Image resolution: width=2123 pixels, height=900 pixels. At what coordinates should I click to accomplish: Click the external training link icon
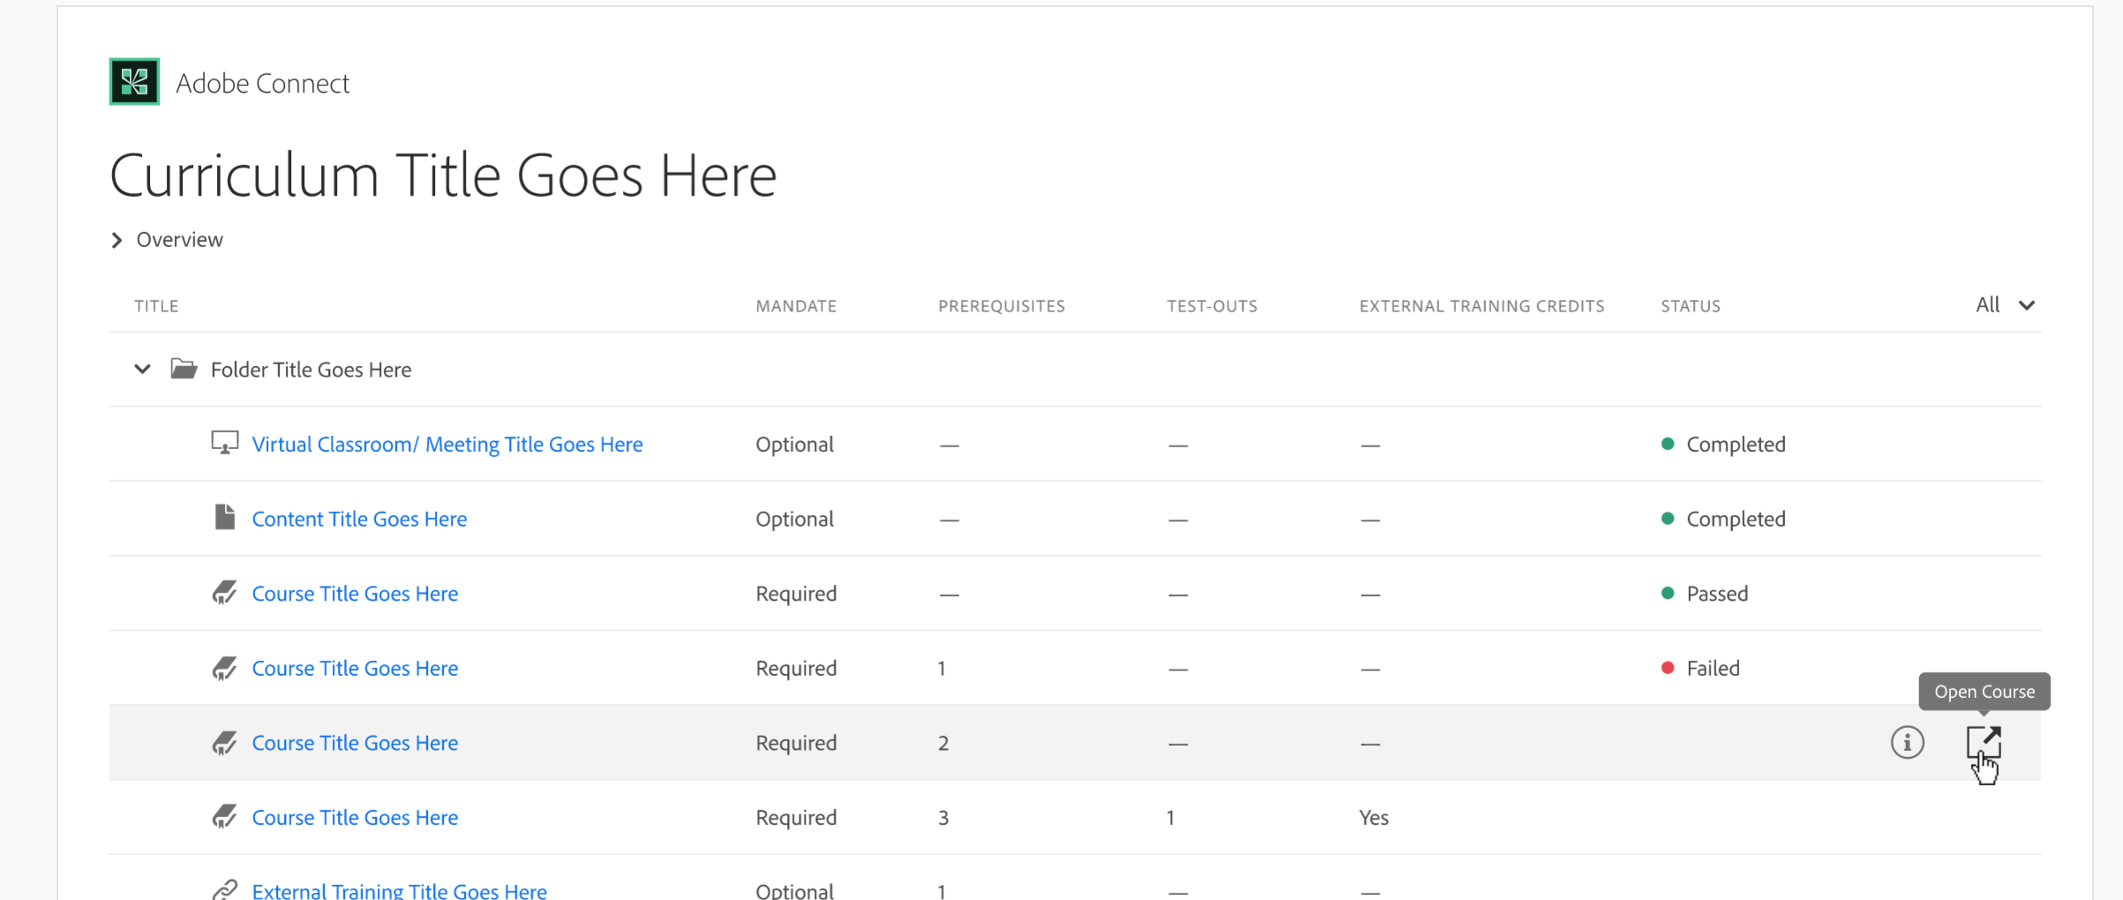225,889
